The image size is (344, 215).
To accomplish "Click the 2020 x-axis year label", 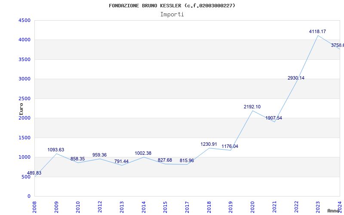I will coord(252,207).
